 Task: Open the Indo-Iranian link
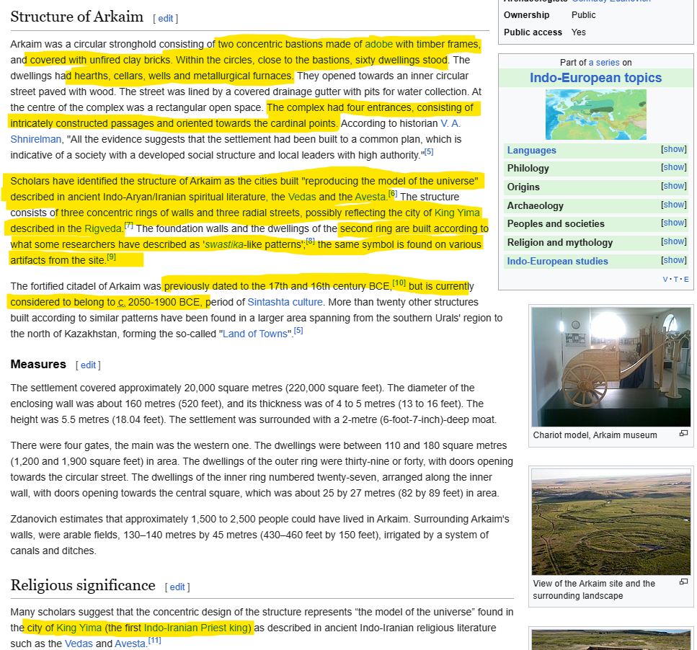click(171, 628)
